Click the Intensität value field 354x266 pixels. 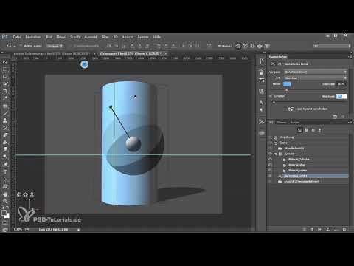pyautogui.click(x=341, y=84)
